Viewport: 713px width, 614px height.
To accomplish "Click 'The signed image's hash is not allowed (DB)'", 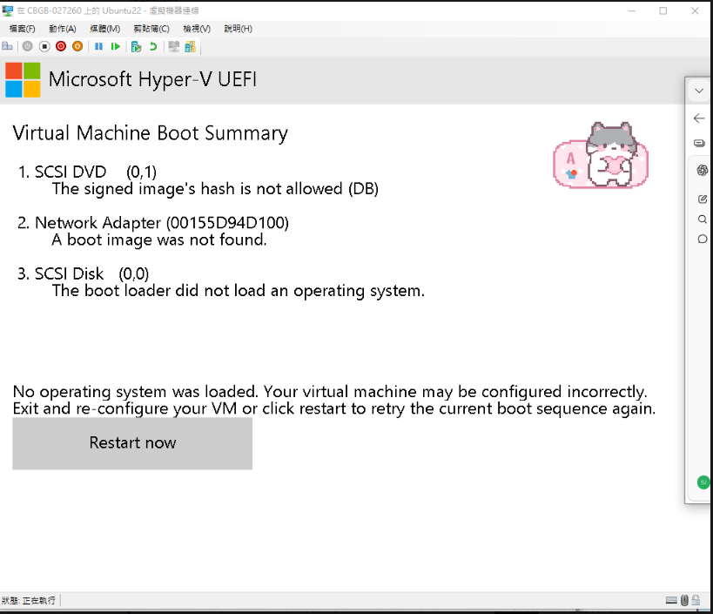I will pos(215,189).
